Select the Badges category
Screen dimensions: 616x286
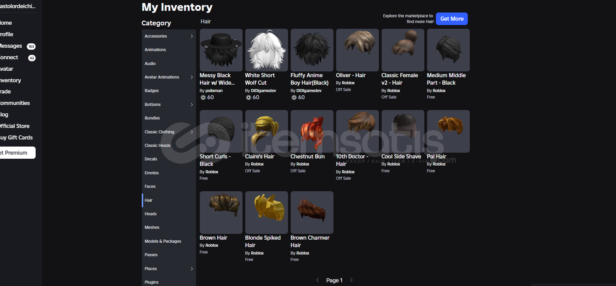click(x=169, y=91)
